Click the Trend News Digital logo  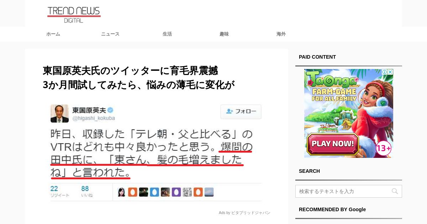tap(74, 15)
